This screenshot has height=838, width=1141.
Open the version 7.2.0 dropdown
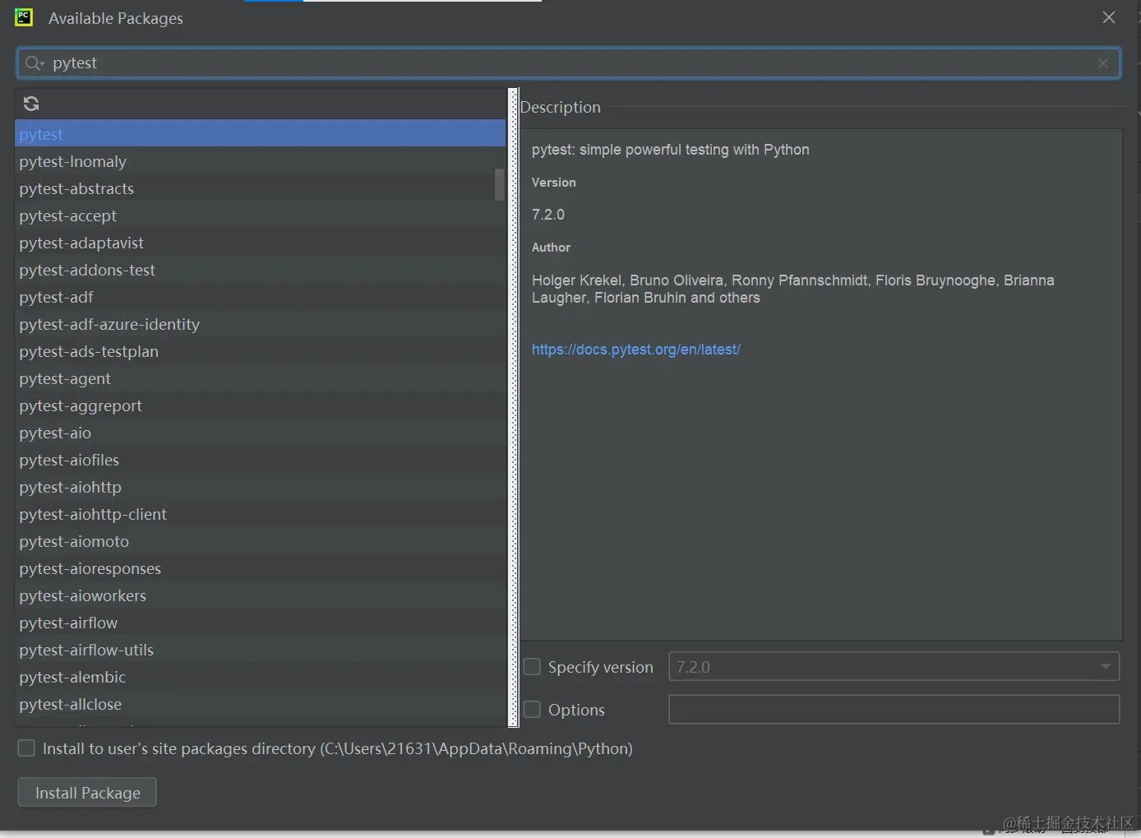[x=894, y=667]
